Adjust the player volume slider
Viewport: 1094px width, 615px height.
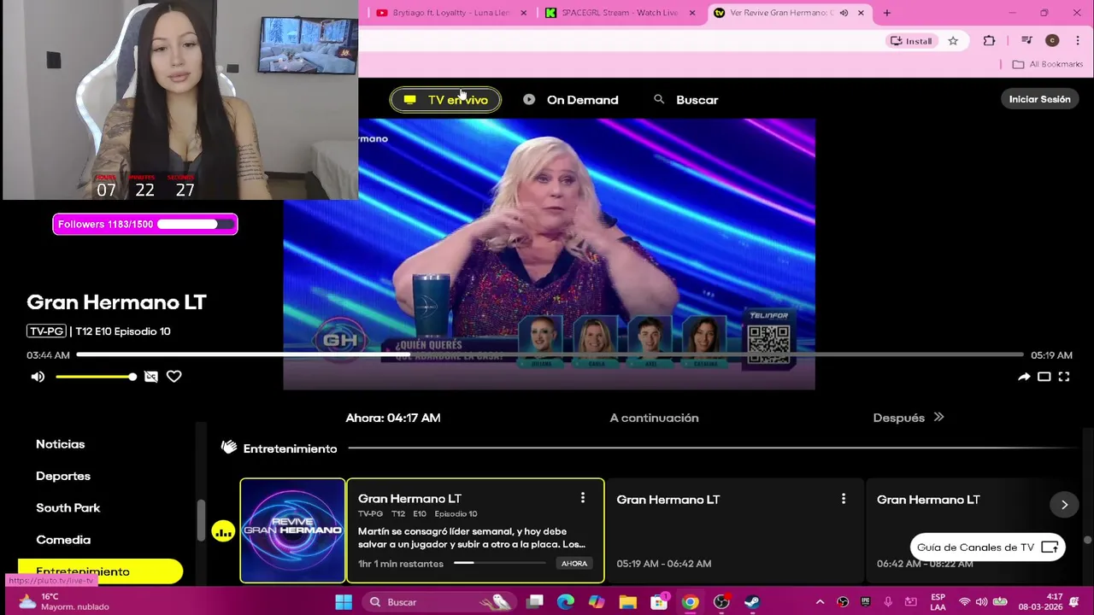click(96, 377)
